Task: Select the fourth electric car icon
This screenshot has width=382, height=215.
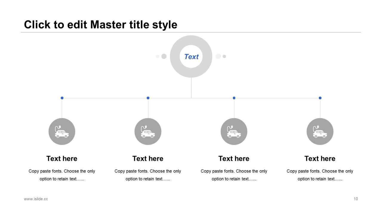Action: 320,131
